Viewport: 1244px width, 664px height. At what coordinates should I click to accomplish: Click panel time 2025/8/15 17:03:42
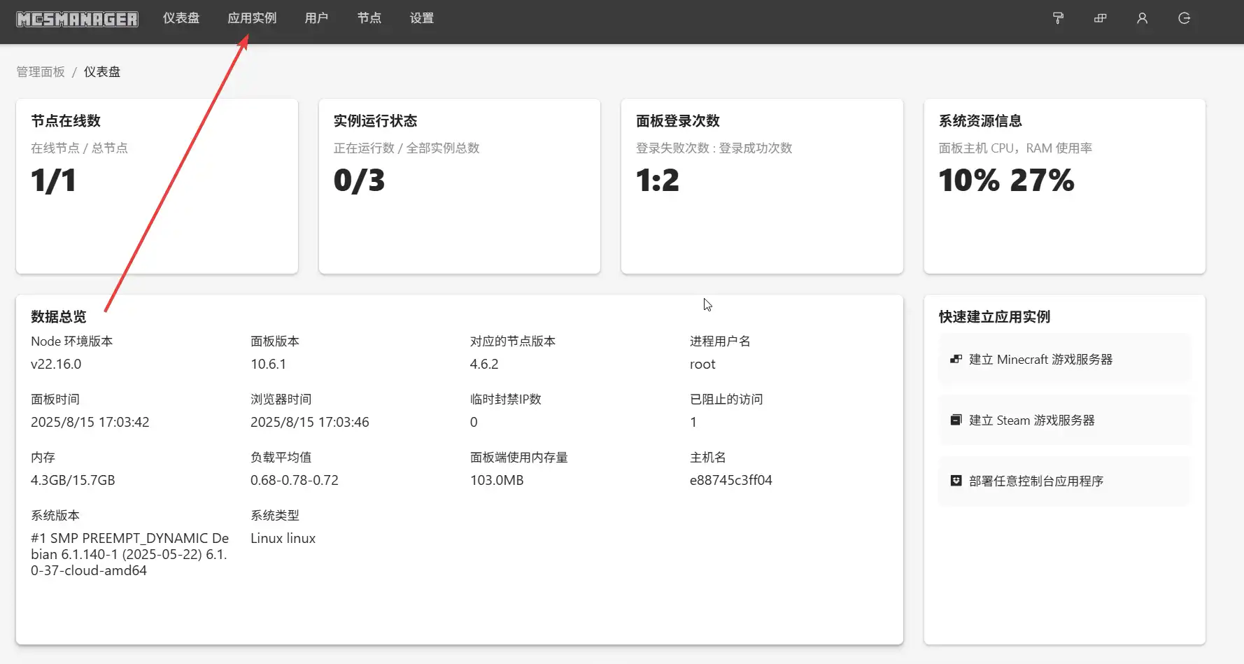coord(90,422)
